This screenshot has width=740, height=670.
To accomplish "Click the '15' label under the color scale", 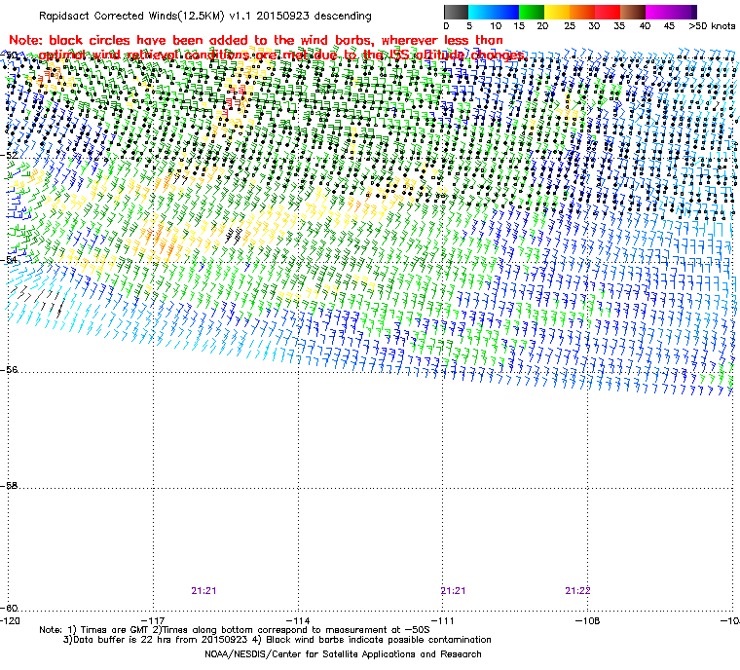I will tap(519, 26).
